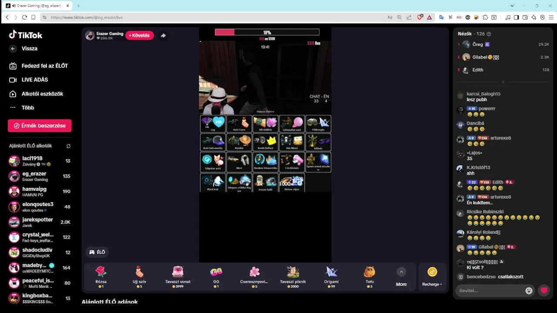Open the Recharge coins menu
Screen dimensions: 557x313
432,277
